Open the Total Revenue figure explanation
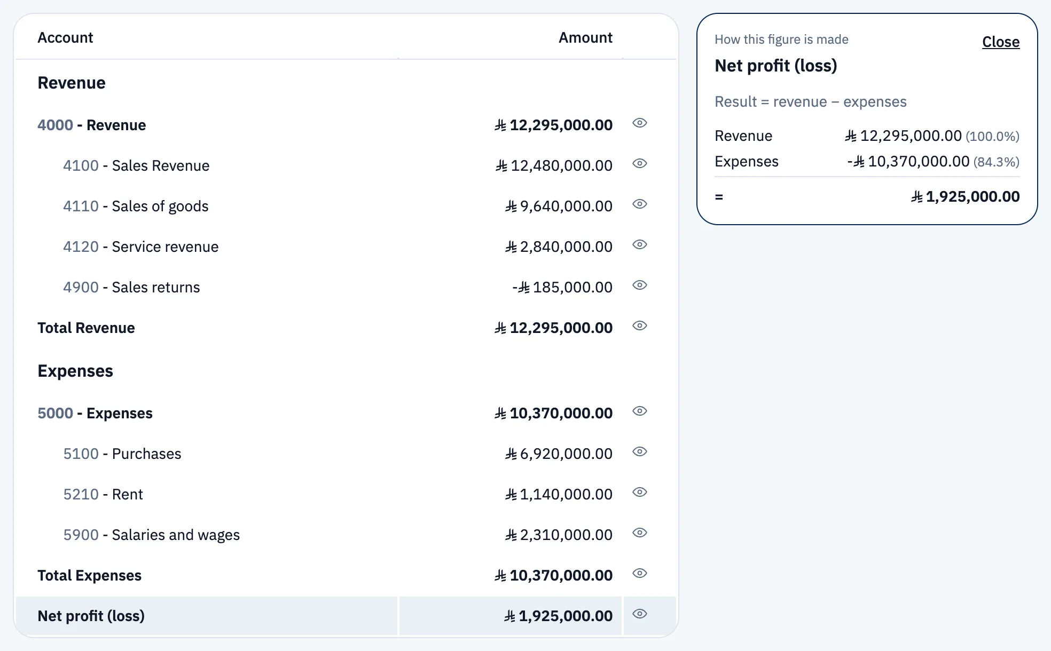 (x=639, y=326)
